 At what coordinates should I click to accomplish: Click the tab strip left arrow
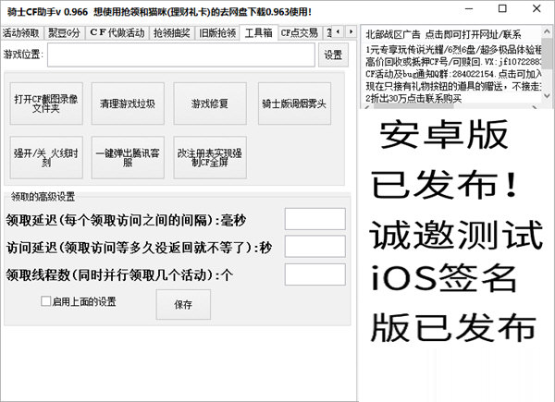tap(339, 31)
